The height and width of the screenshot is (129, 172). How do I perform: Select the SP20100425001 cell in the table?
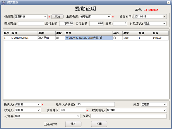click(24, 38)
